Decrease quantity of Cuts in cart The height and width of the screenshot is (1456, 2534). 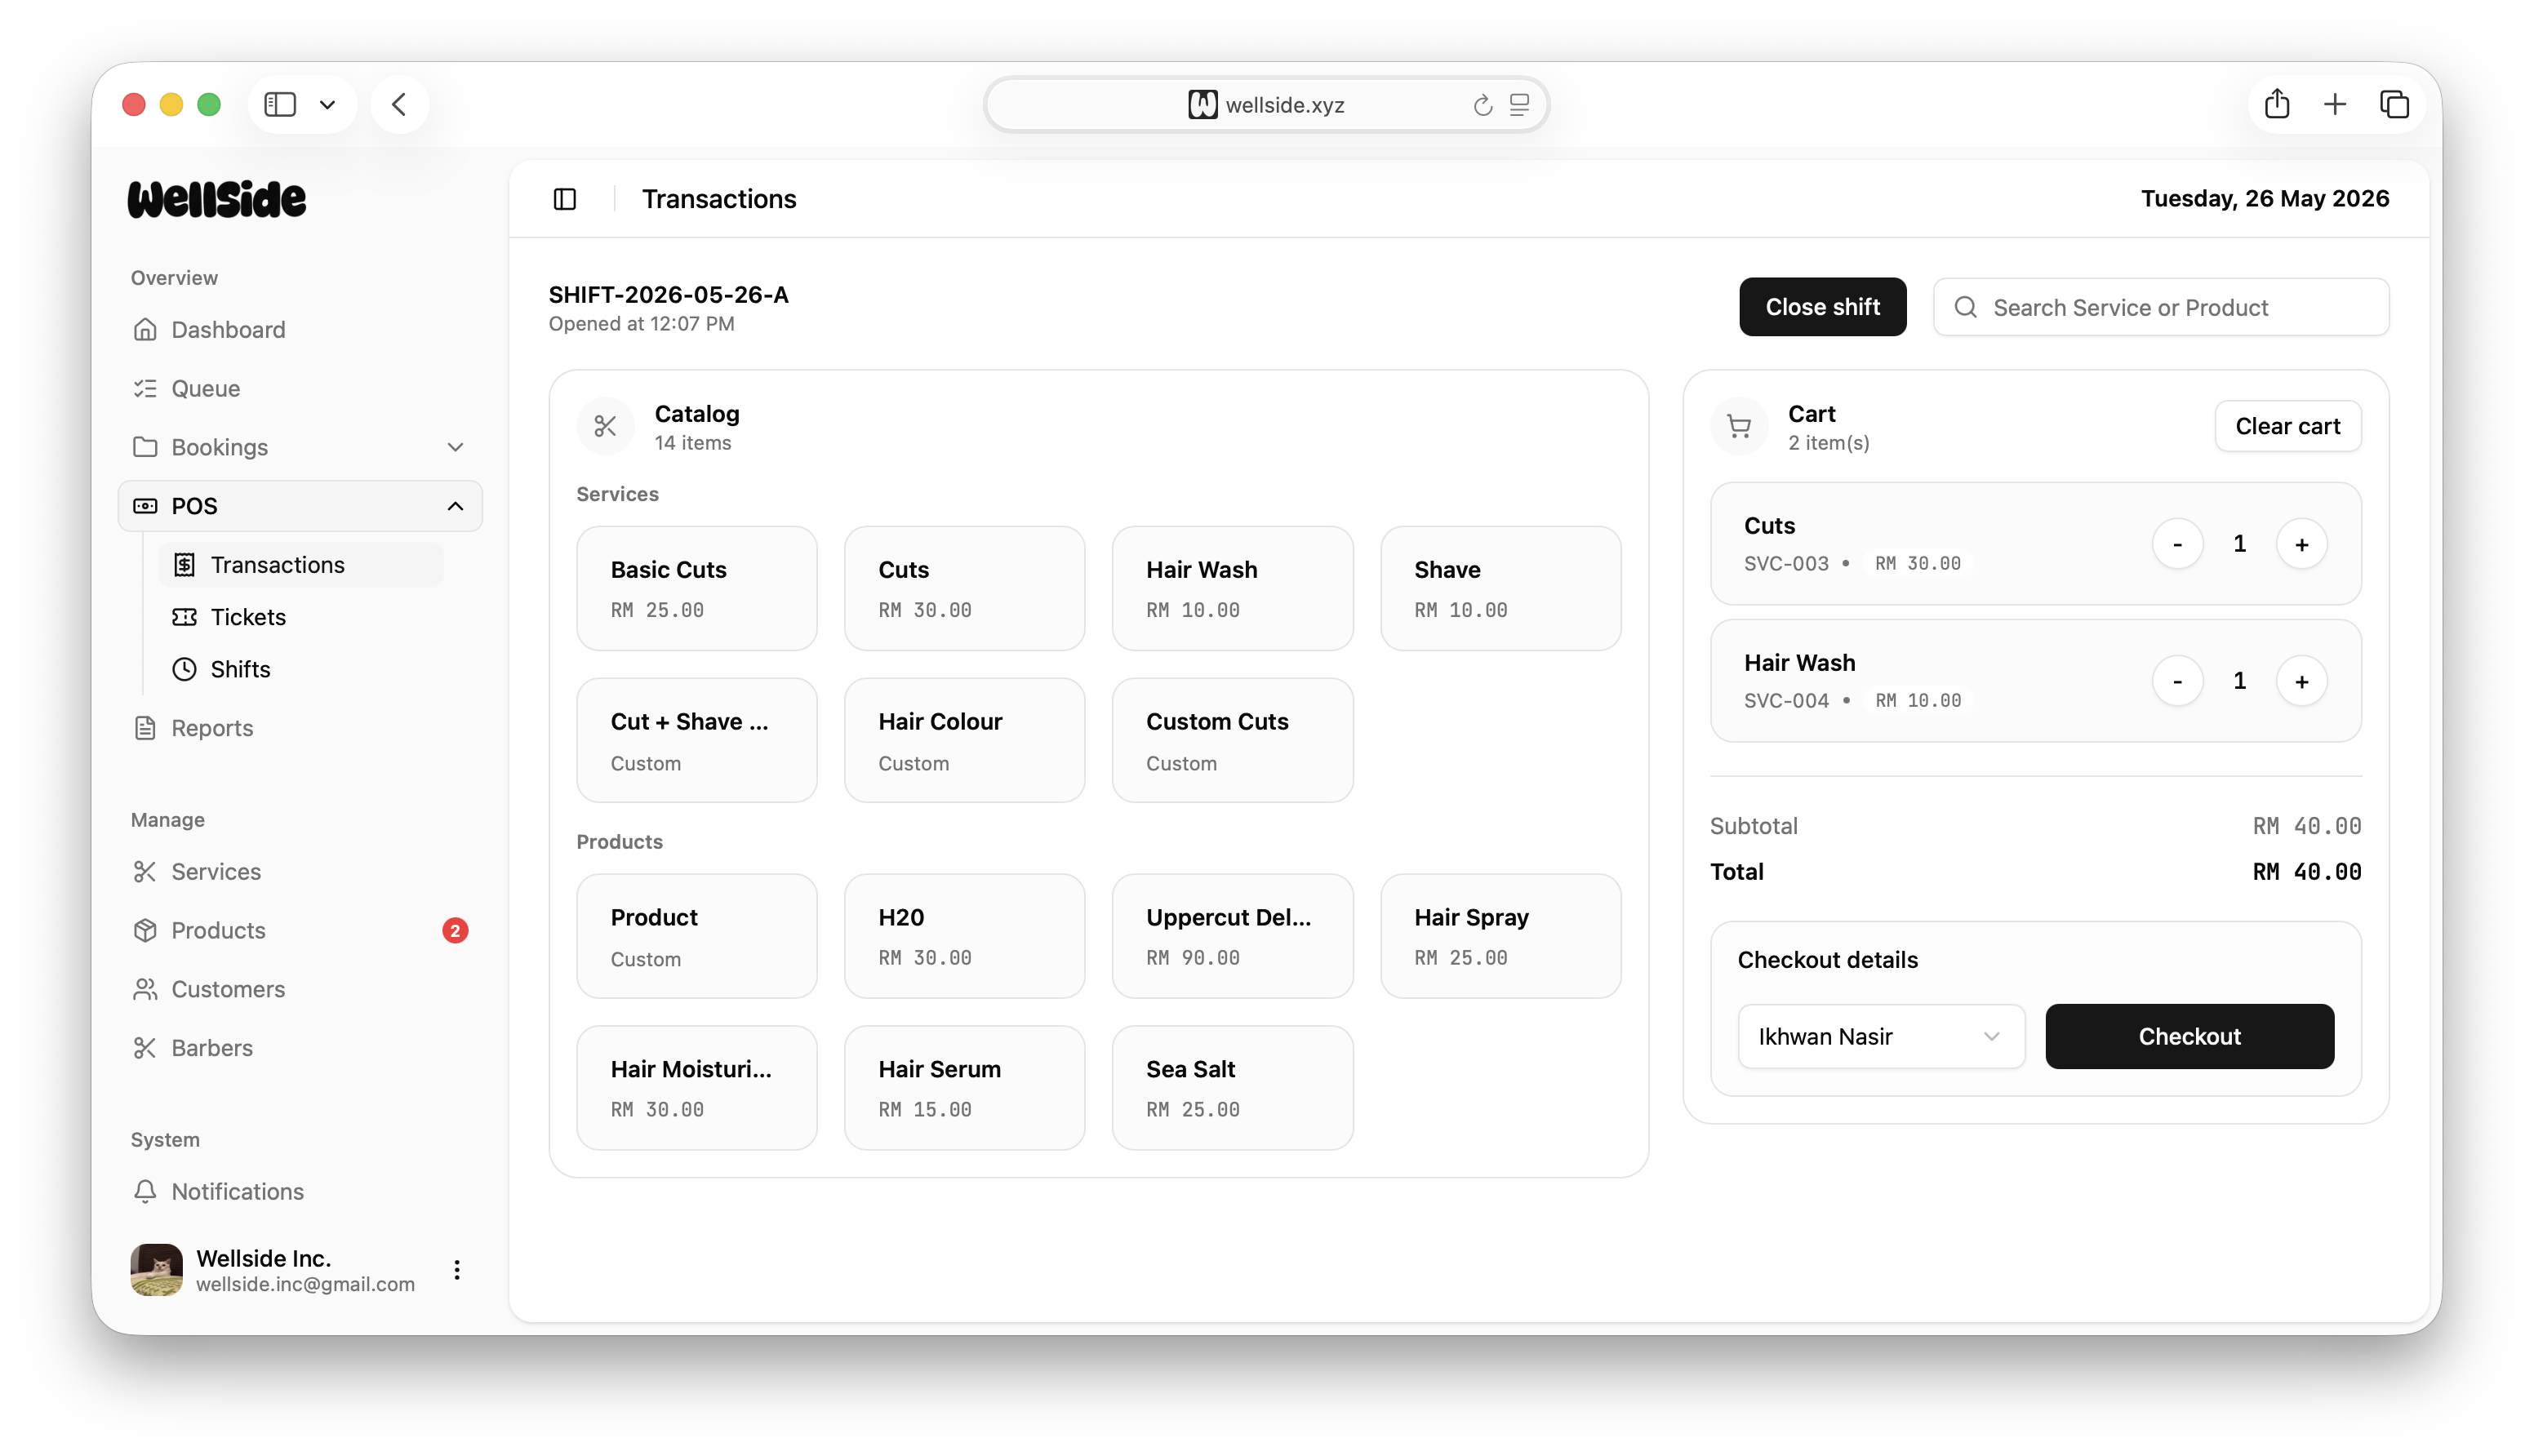coord(2177,544)
